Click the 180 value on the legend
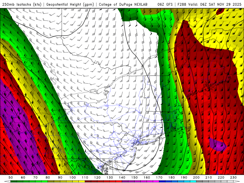Image resolution: width=244 pixels, height=183 pixels. pos(171,178)
